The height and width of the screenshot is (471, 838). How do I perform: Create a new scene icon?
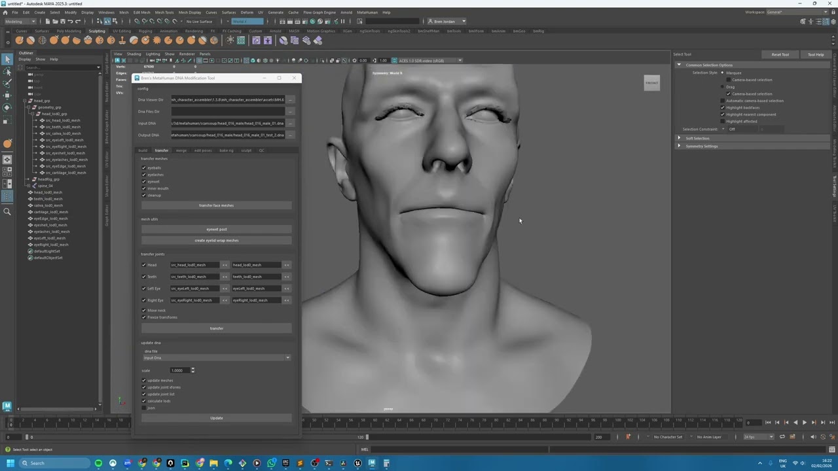[x=46, y=21]
